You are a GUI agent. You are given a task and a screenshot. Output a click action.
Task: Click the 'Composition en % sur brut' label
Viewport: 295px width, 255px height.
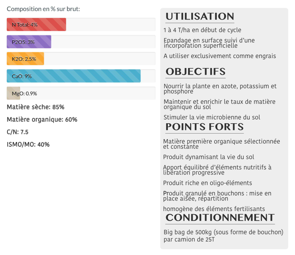(x=43, y=8)
